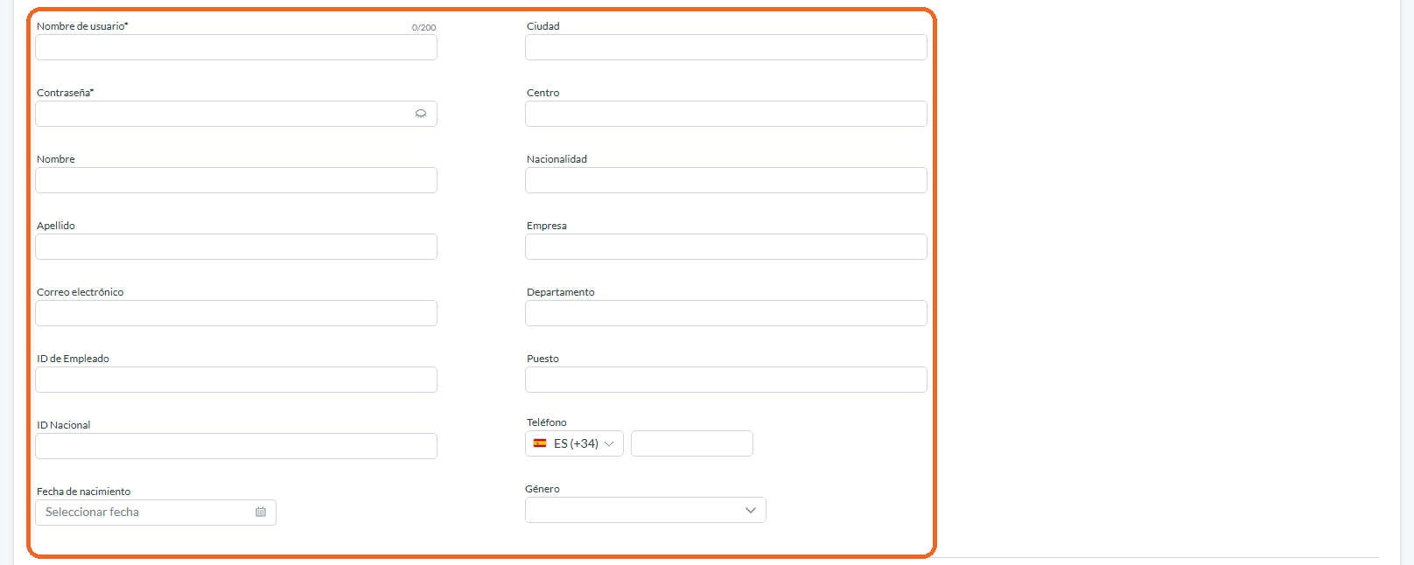Focus the Departamento text field
1414x565 pixels.
[726, 313]
